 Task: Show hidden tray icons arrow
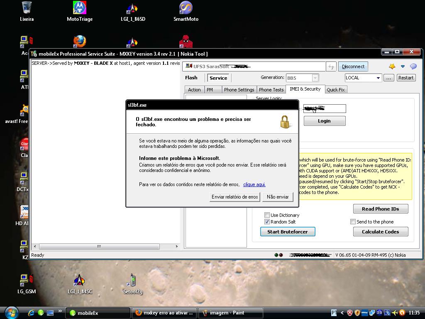[x=342, y=313]
